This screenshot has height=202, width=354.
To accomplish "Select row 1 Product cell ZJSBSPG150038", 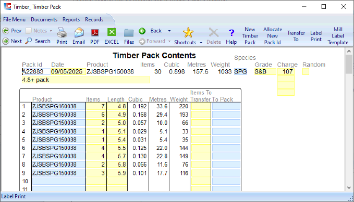I will click(x=59, y=106).
